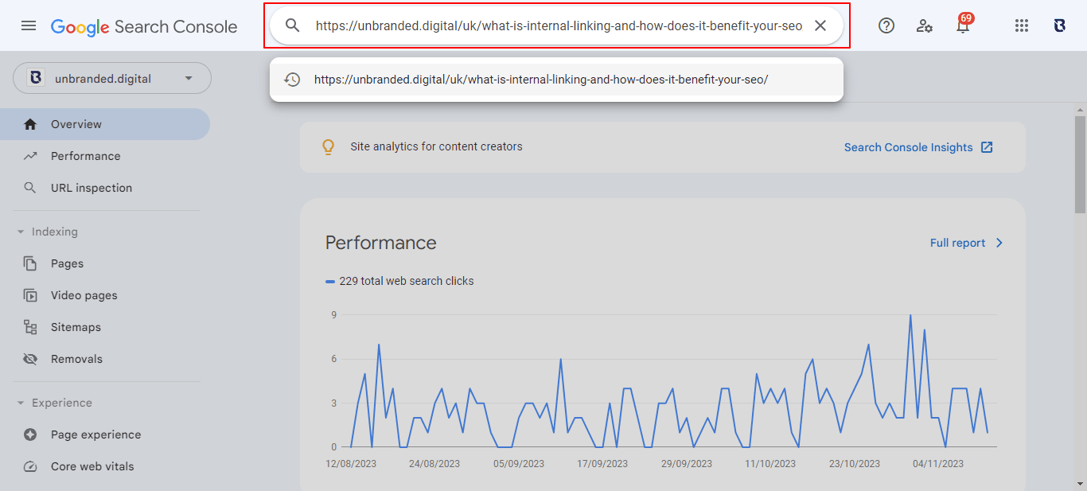Open the Help question mark icon
This screenshot has width=1087, height=491.
886,25
